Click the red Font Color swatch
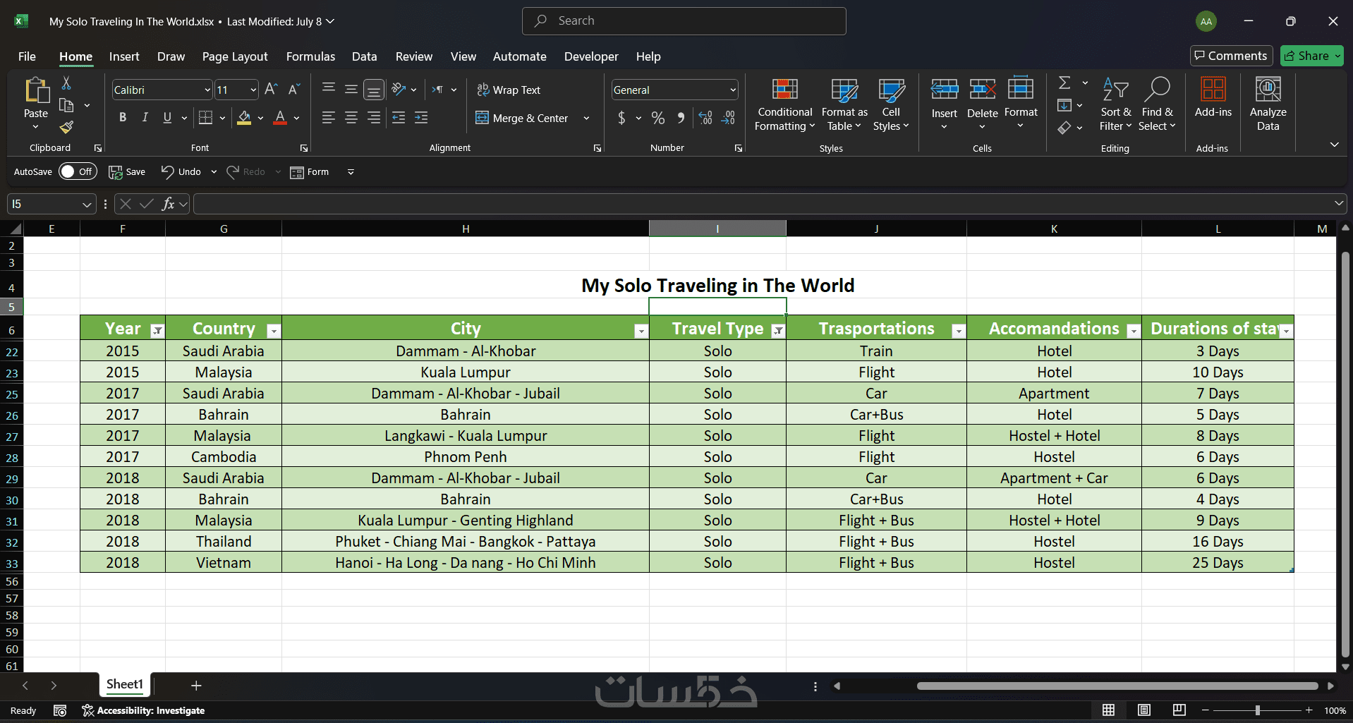Screen dimensions: 1353x723 pos(280,118)
